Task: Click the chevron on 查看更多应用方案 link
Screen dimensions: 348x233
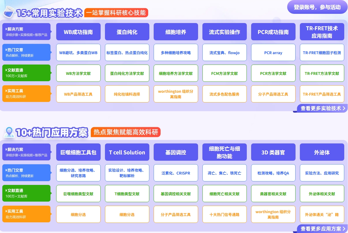Action: coord(345,228)
